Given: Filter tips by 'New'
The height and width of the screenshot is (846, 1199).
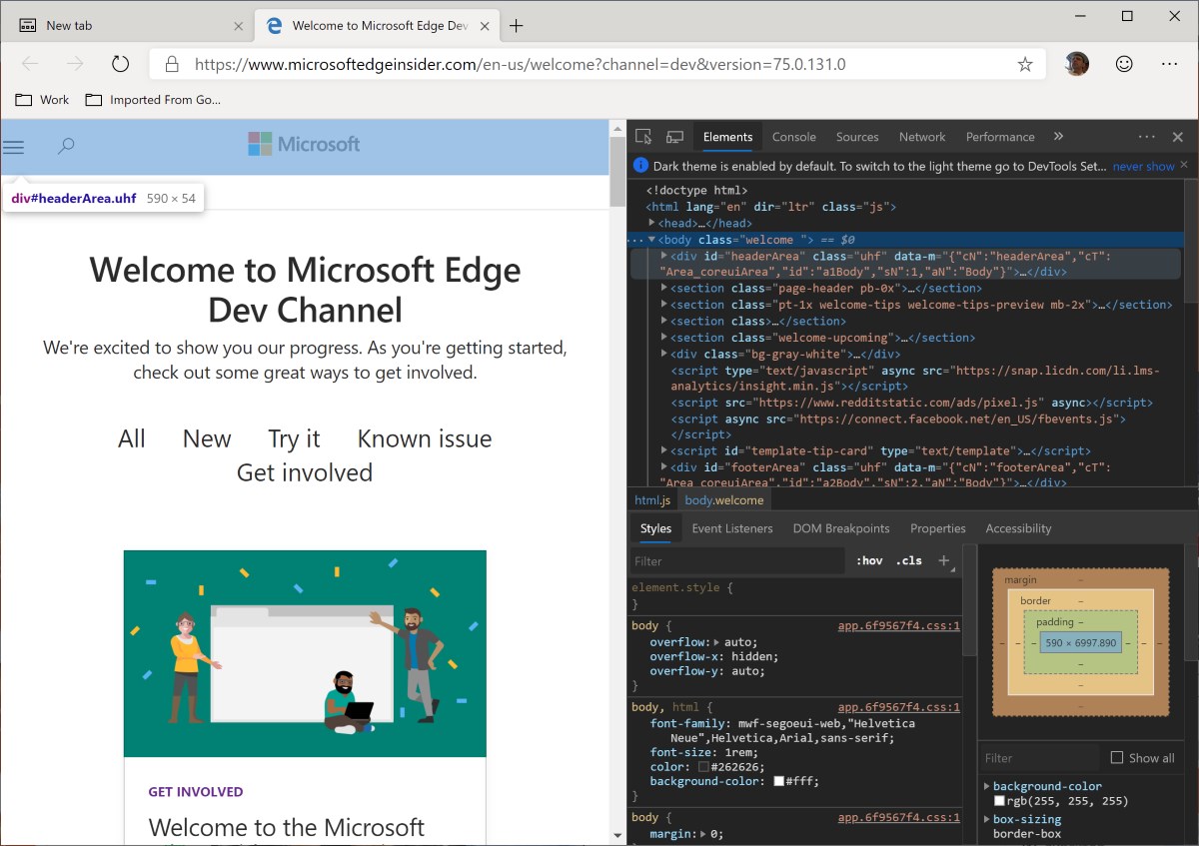Looking at the screenshot, I should (207, 438).
